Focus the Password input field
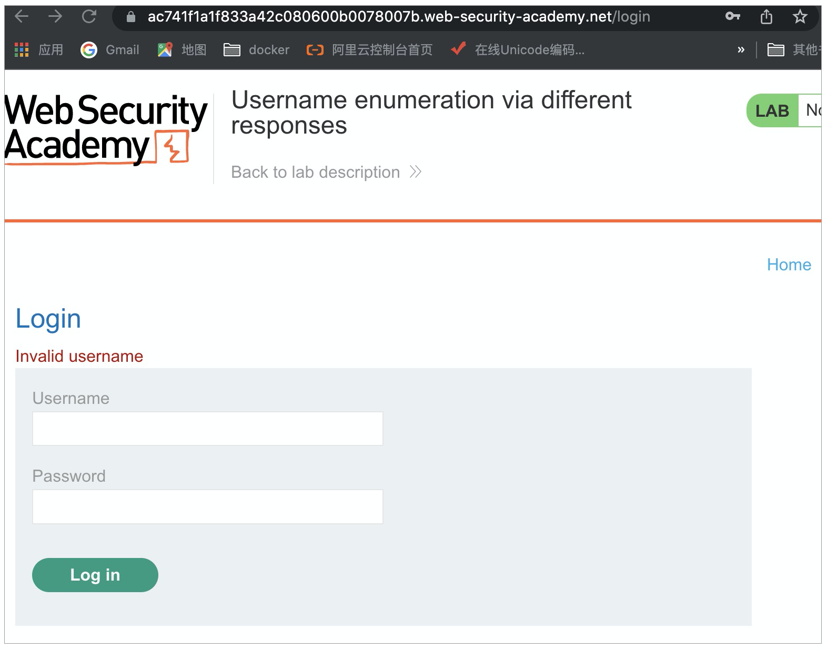 (x=208, y=506)
